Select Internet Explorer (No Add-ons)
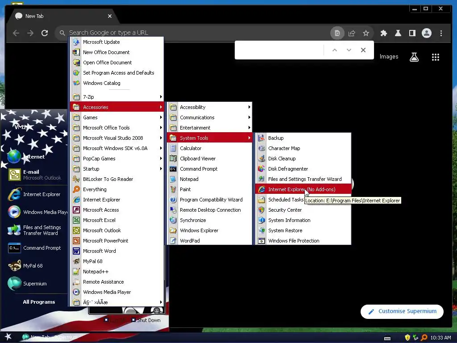Screen dimensions: 457x343 click(303, 189)
